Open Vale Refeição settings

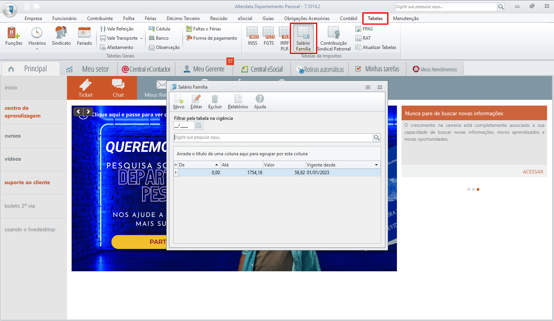(117, 29)
